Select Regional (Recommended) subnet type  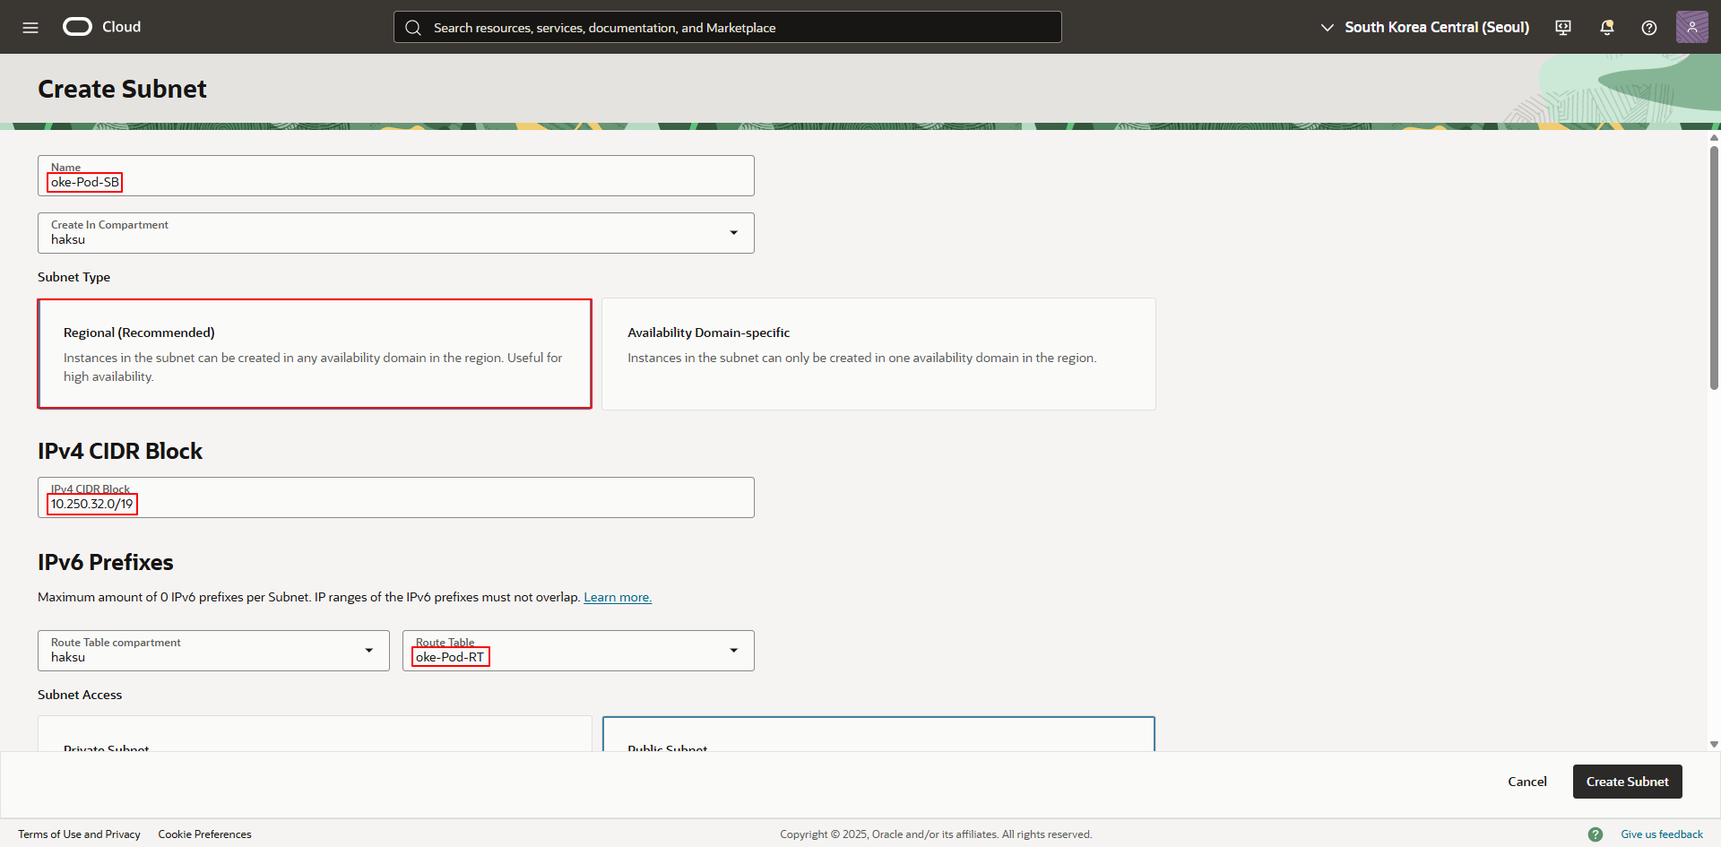(x=315, y=354)
